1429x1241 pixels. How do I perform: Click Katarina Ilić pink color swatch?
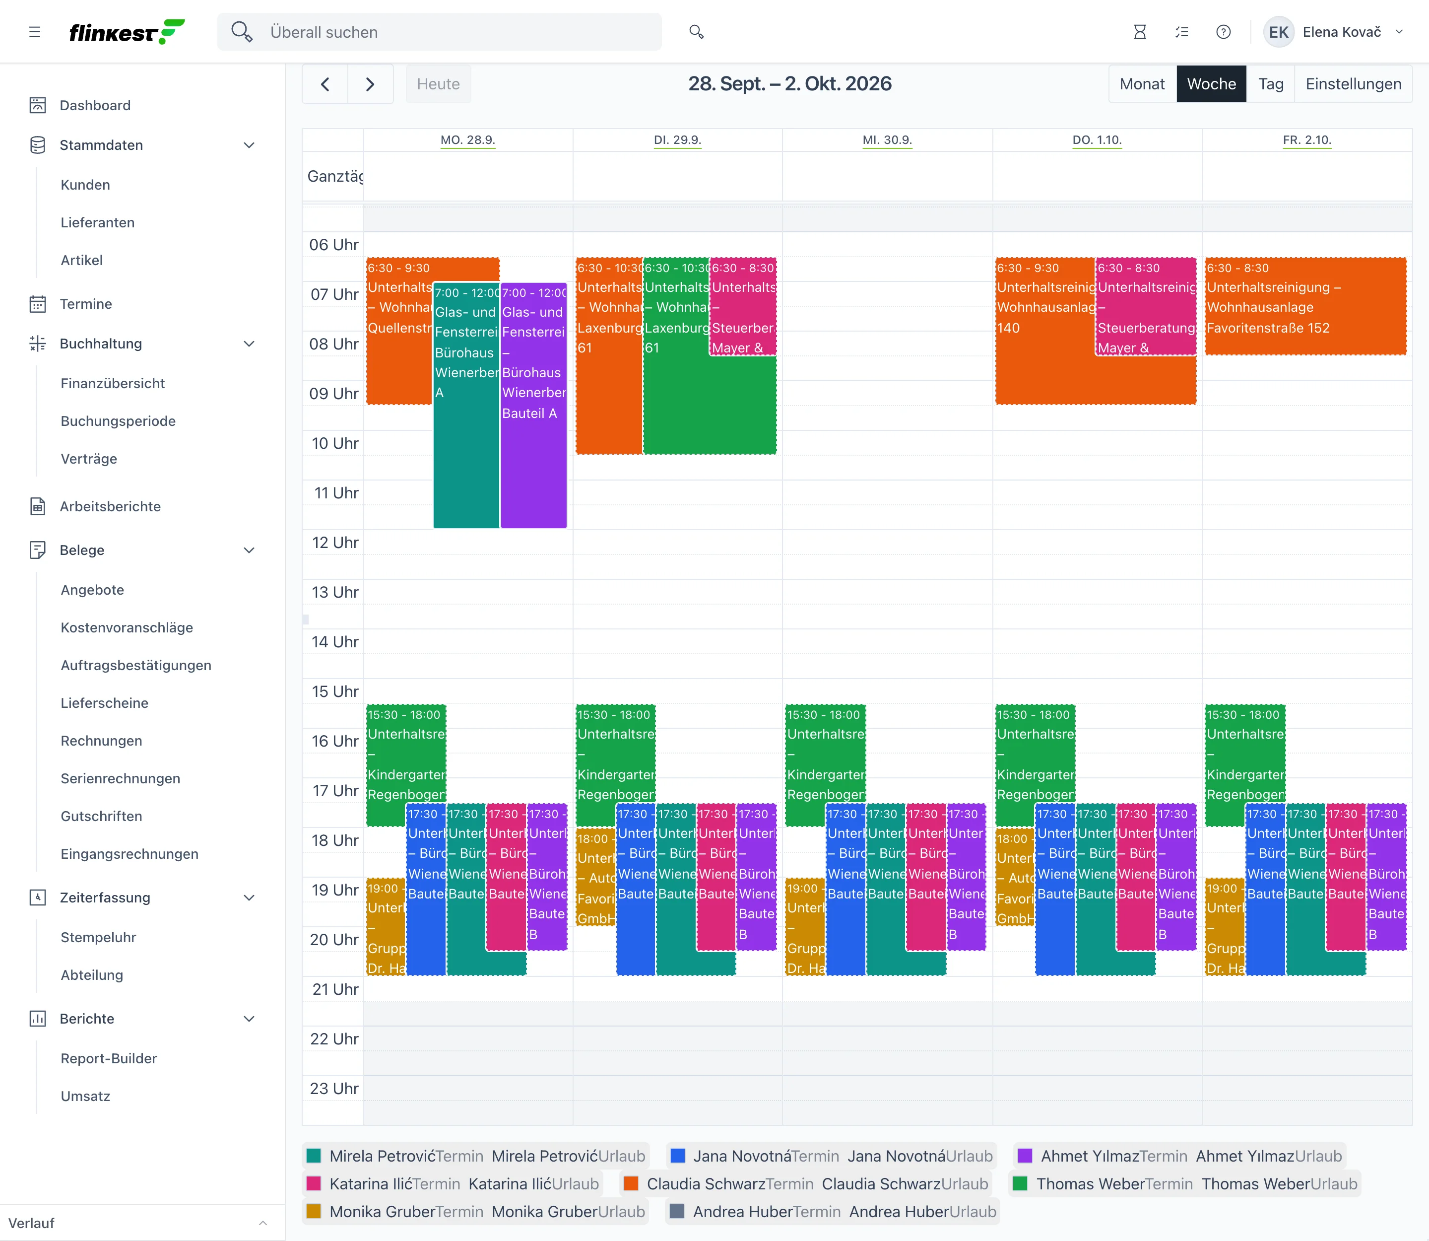(314, 1184)
